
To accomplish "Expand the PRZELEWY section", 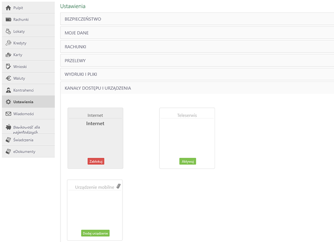I will tap(75, 60).
